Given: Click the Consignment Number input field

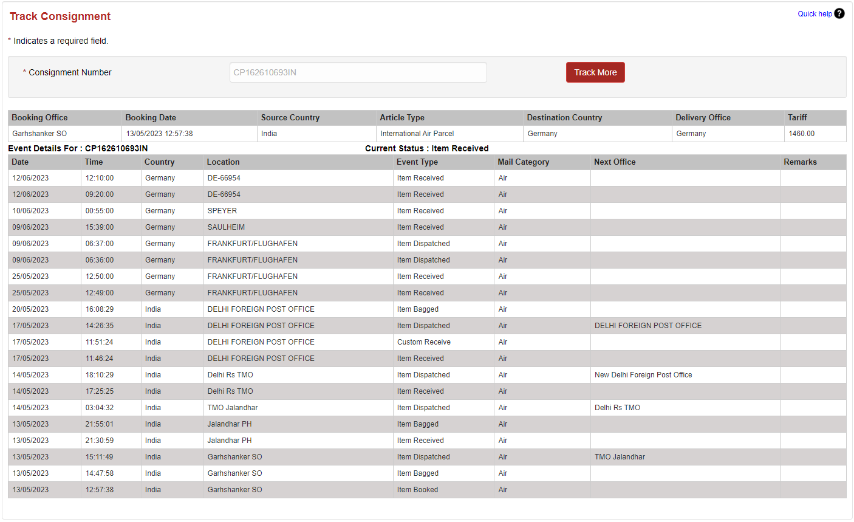Looking at the screenshot, I should 358,72.
